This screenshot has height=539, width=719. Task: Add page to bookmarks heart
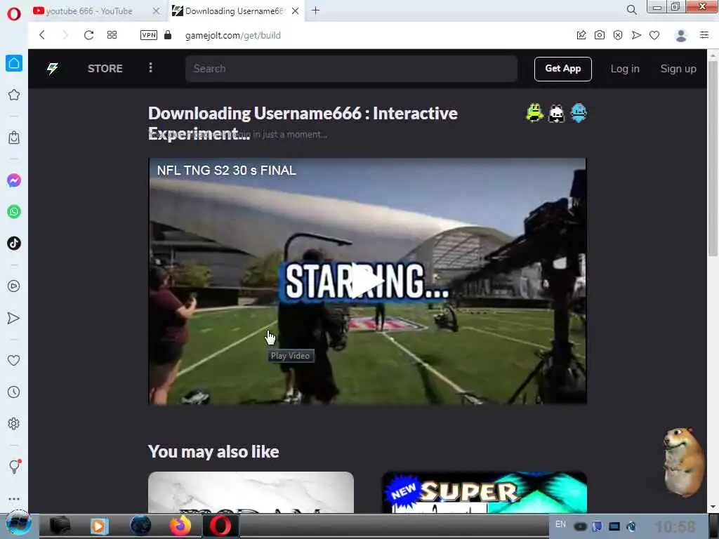(654, 35)
